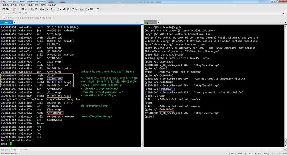Click the quick command add-arrow icon
Screen dimensions: 287x155
4,18
